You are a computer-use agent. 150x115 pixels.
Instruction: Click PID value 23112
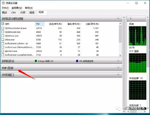[39, 28]
